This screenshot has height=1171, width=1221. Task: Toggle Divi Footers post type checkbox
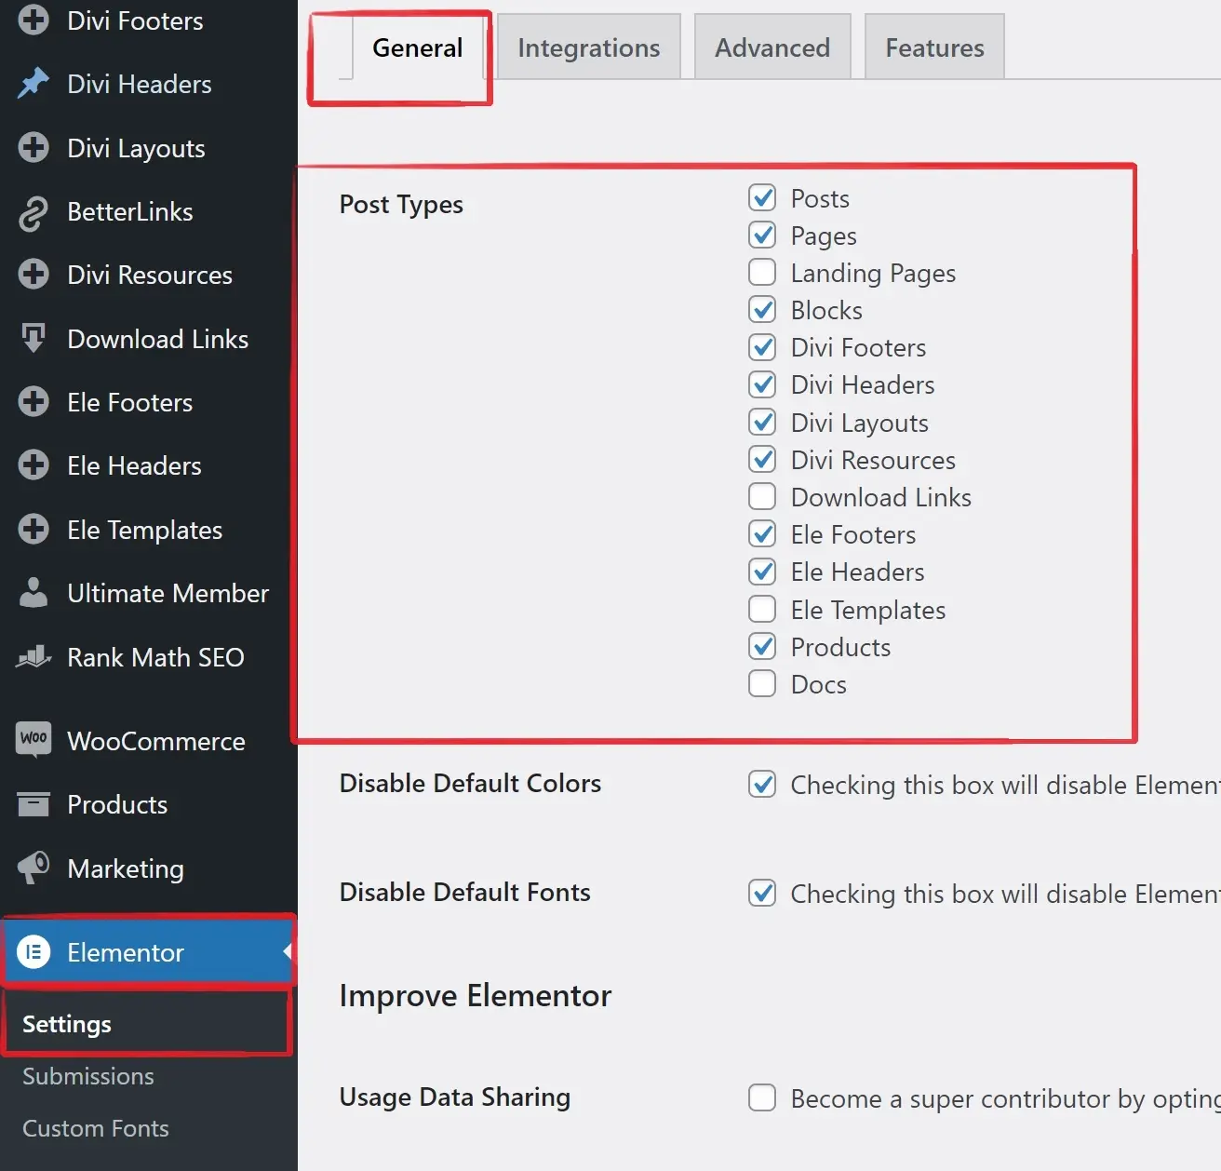point(762,347)
